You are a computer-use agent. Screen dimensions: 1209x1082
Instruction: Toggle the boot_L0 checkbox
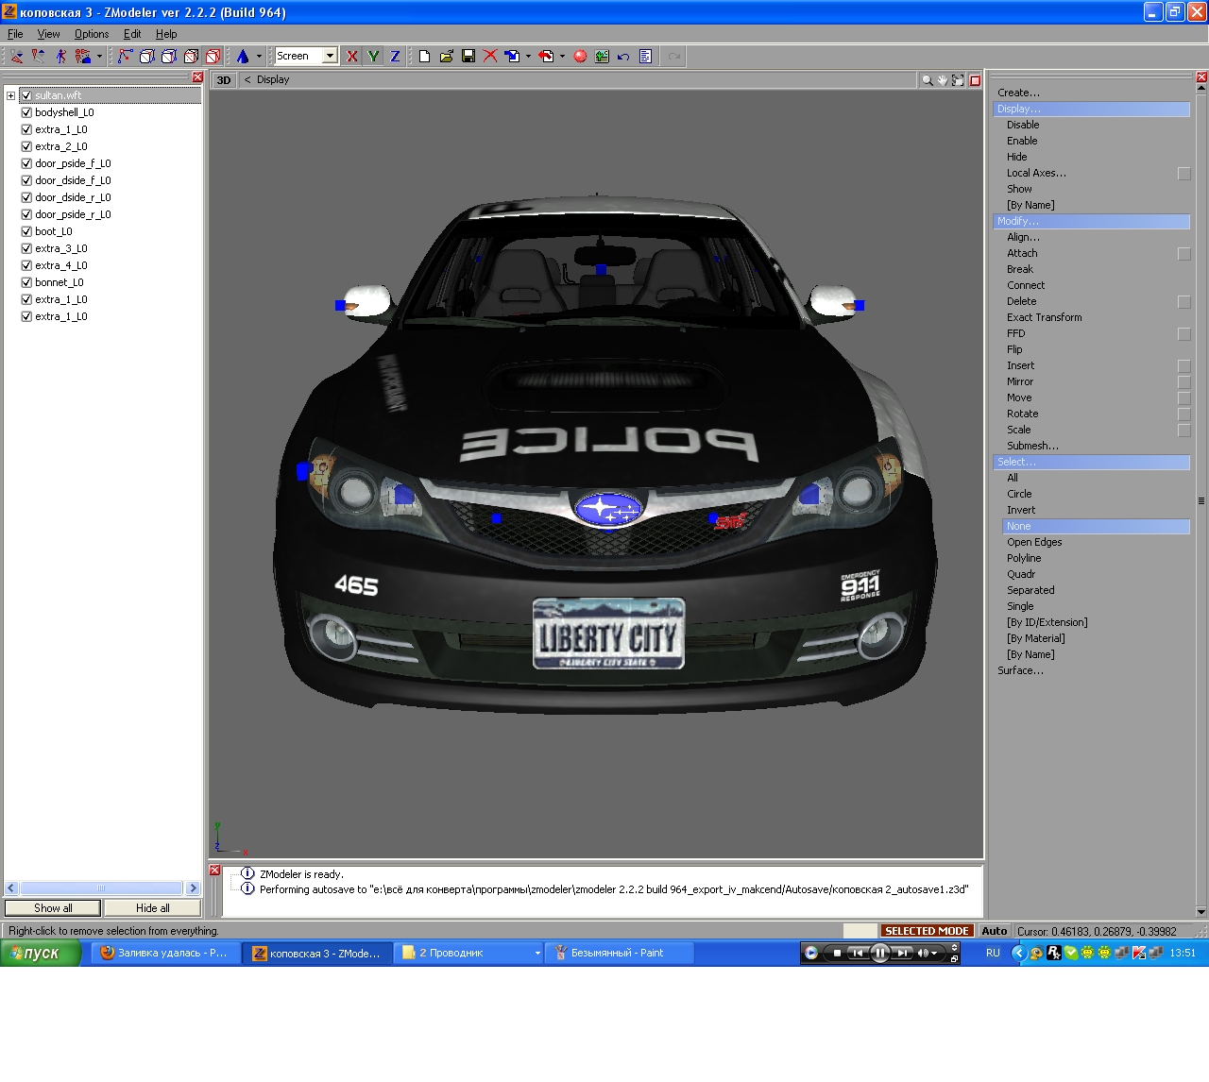tap(26, 231)
